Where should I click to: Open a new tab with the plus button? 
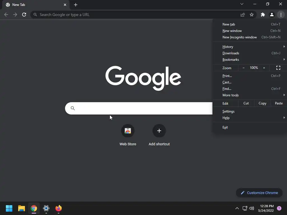(76, 5)
